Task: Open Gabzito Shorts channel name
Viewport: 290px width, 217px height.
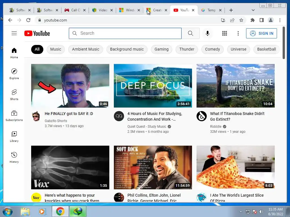Action: [x=56, y=121]
